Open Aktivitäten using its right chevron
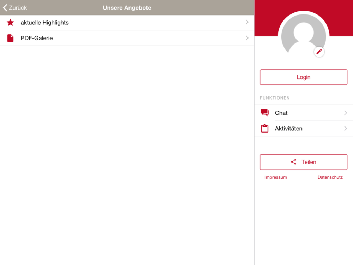353x265 pixels. point(346,129)
